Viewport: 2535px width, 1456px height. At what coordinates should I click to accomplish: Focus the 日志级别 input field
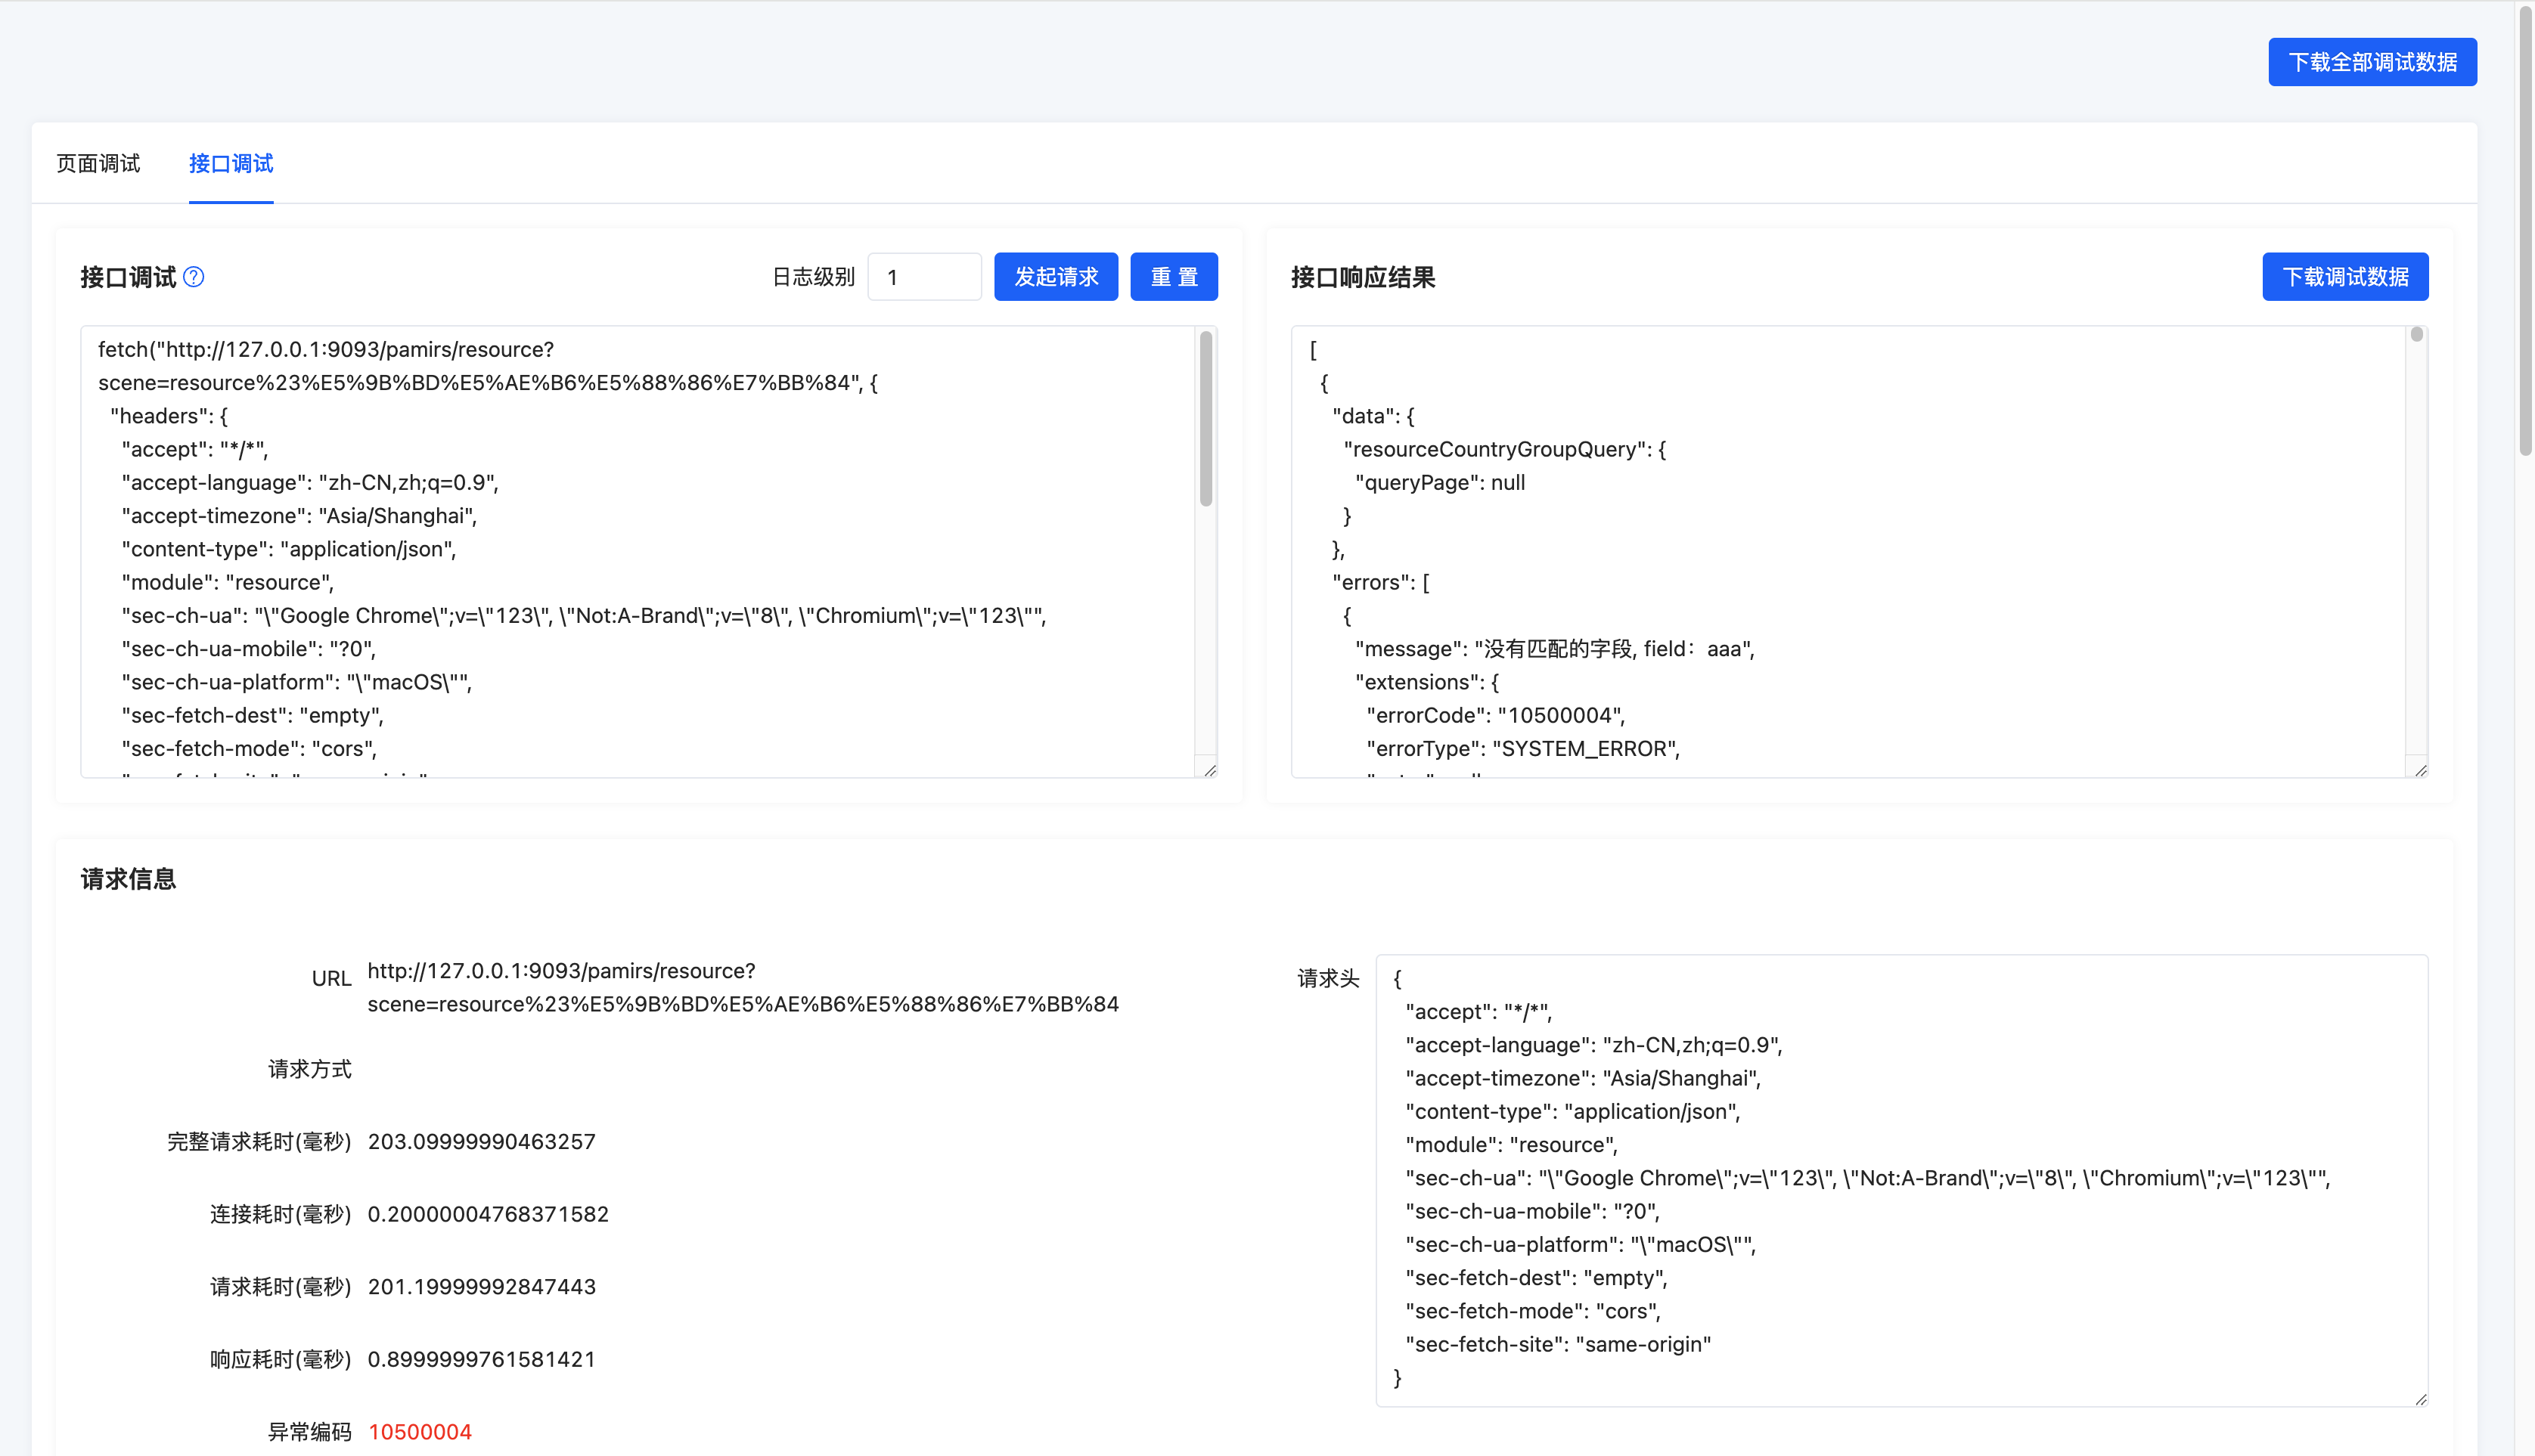[x=923, y=277]
